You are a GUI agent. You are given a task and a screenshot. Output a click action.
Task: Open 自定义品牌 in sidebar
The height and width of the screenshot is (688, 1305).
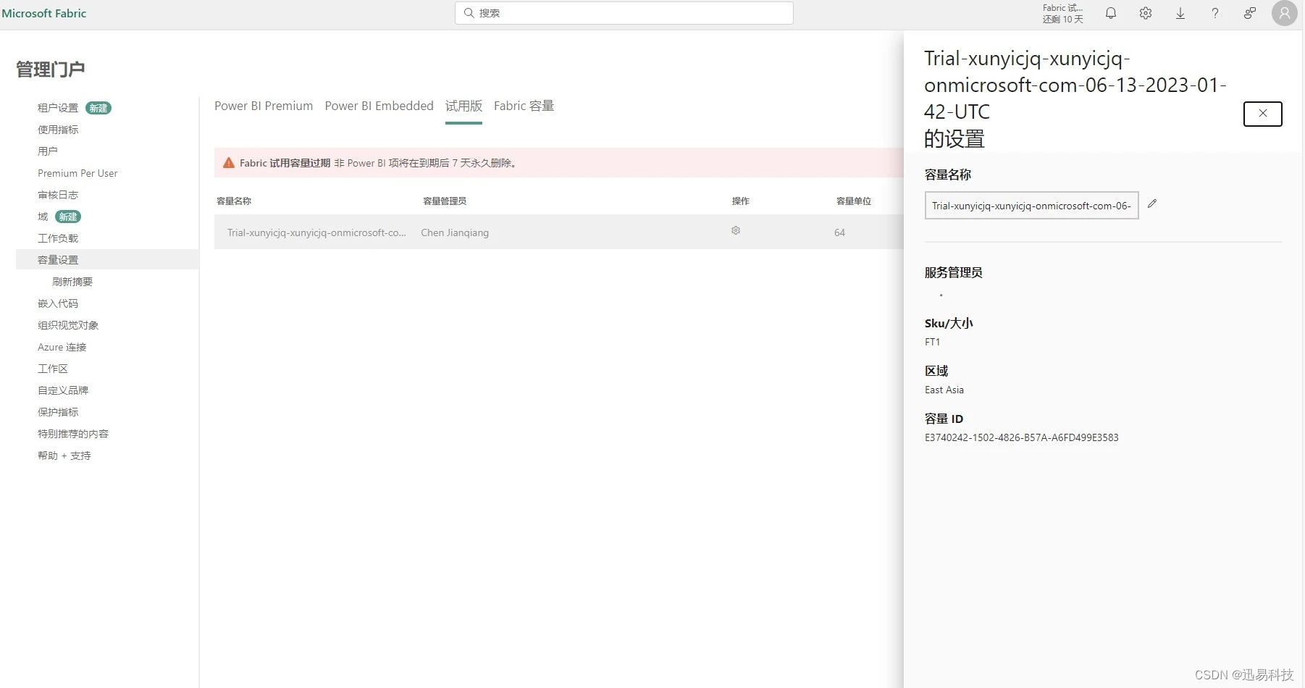[x=63, y=390]
